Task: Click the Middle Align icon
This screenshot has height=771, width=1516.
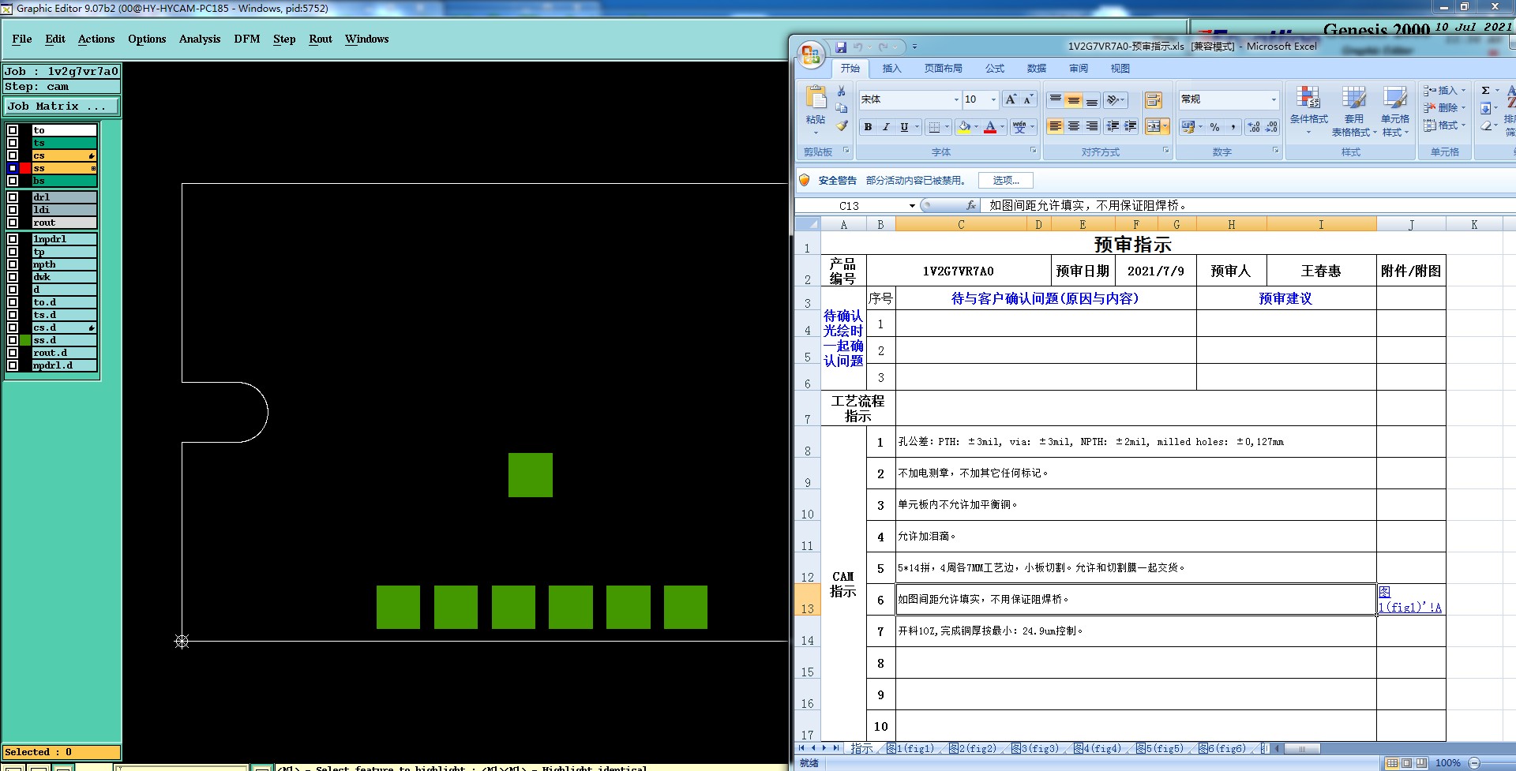Action: [1073, 100]
